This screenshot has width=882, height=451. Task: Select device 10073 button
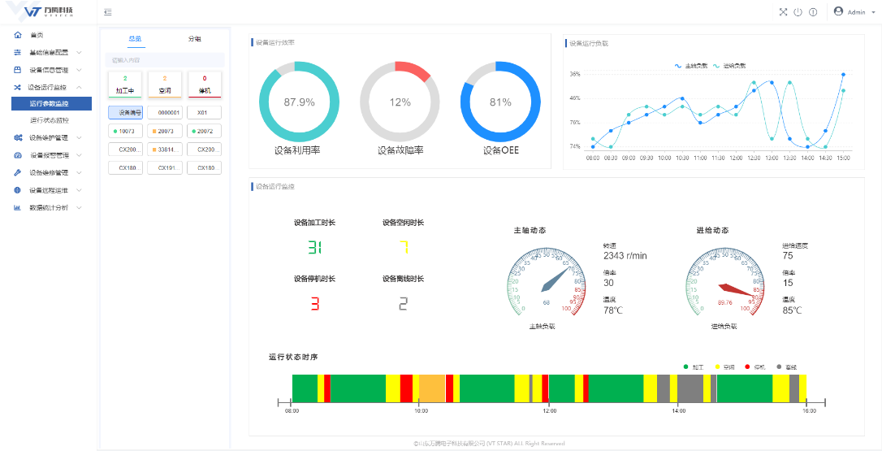(125, 130)
